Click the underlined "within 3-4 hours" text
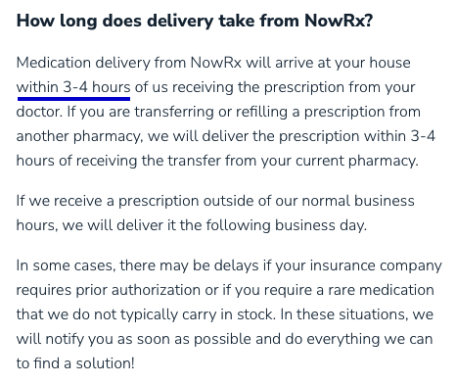456x384 pixels. [73, 87]
